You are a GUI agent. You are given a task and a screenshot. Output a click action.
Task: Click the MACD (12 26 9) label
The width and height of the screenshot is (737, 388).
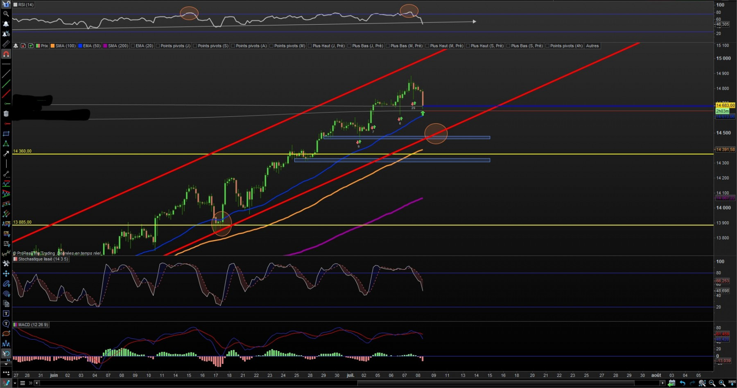(33, 324)
